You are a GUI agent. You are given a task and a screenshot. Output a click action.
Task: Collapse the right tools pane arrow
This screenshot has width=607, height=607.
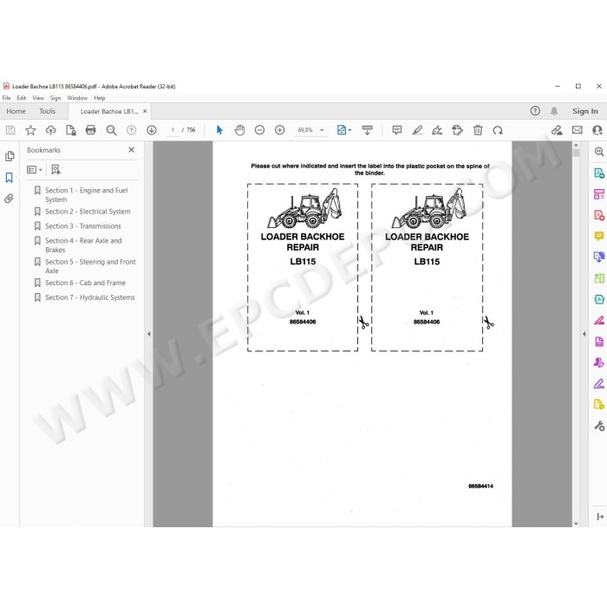[584, 334]
